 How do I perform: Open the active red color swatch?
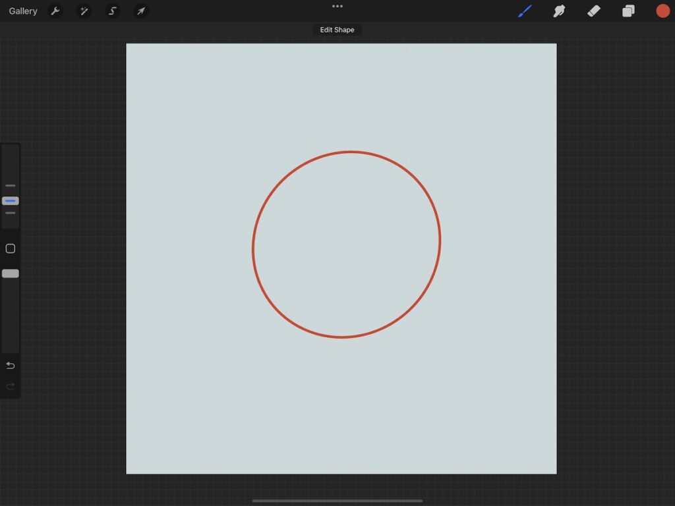coord(662,11)
